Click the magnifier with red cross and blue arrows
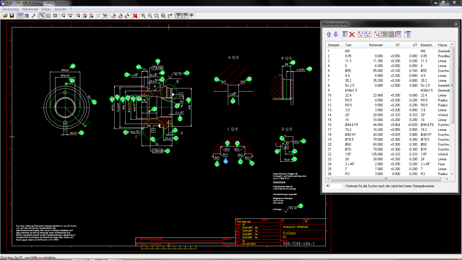The image size is (462, 260). pos(85,16)
